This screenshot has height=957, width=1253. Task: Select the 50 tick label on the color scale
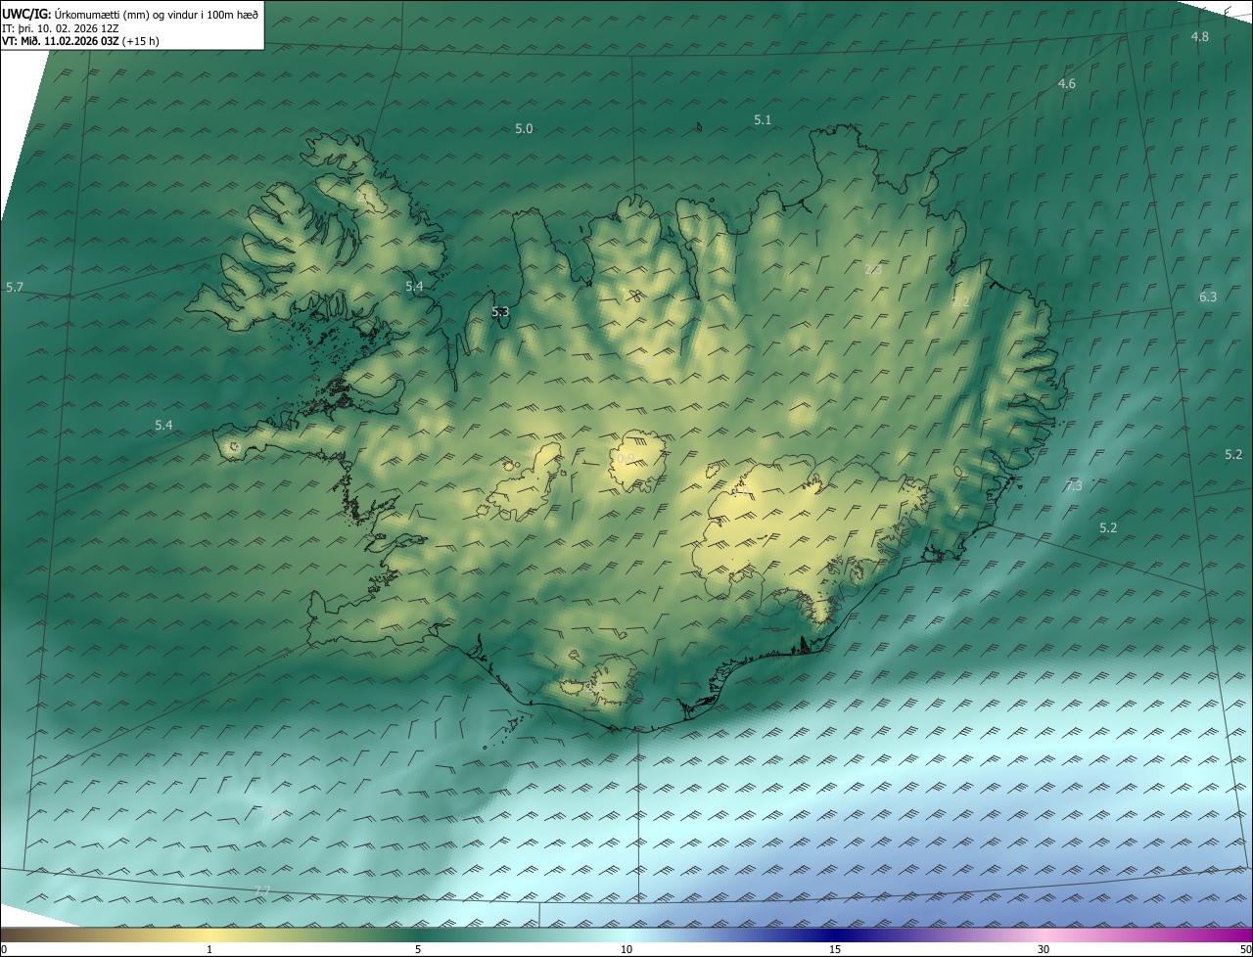(1245, 949)
